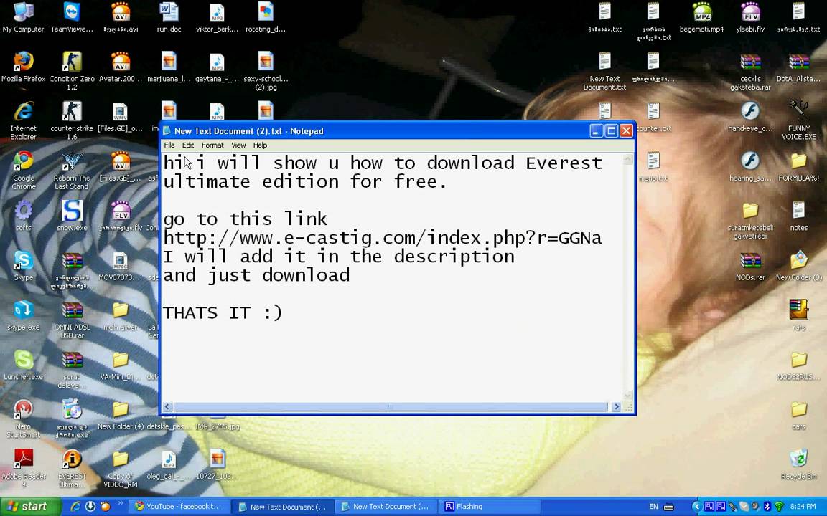Click the taskbar clock 8:24 PM
This screenshot has width=827, height=516.
[803, 507]
